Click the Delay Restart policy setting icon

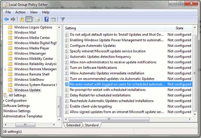(67, 95)
